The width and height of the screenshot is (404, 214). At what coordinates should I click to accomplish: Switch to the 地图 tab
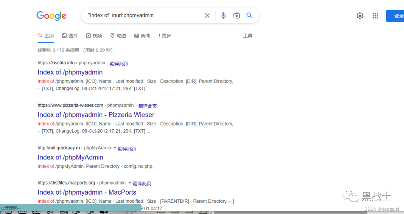(x=118, y=35)
